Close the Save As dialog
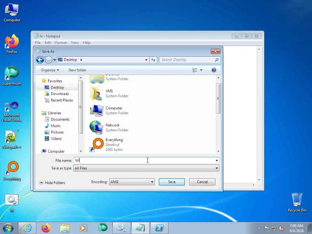Viewport: 312px width, 234px height. [x=215, y=51]
